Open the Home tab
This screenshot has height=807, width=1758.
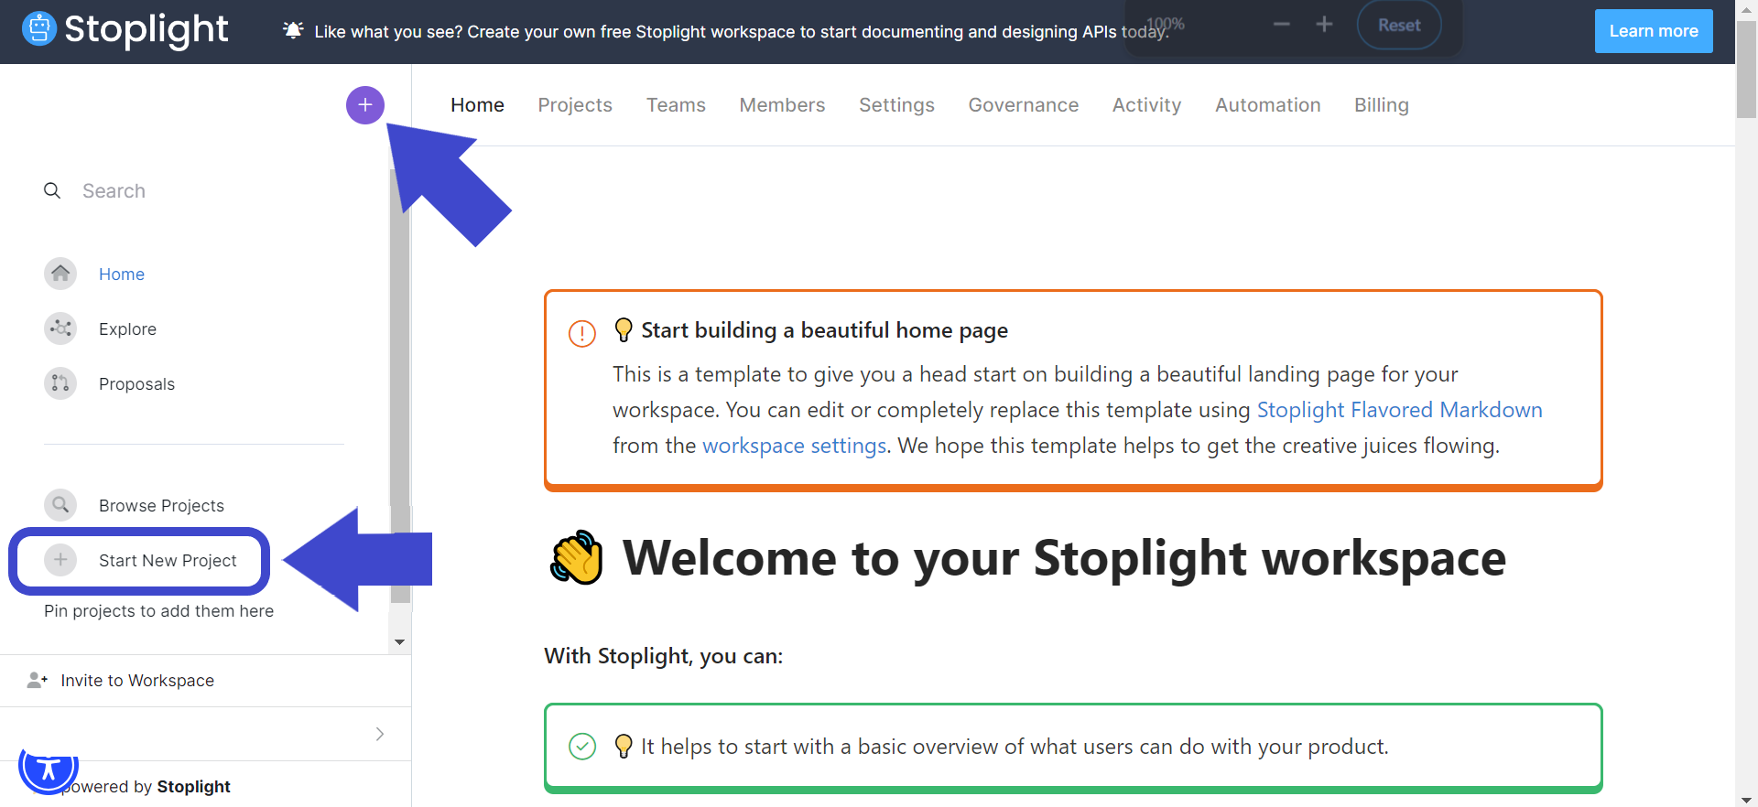tap(477, 105)
